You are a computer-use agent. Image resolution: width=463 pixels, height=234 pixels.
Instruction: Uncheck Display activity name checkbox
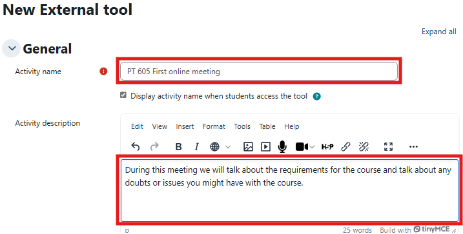pyautogui.click(x=123, y=95)
